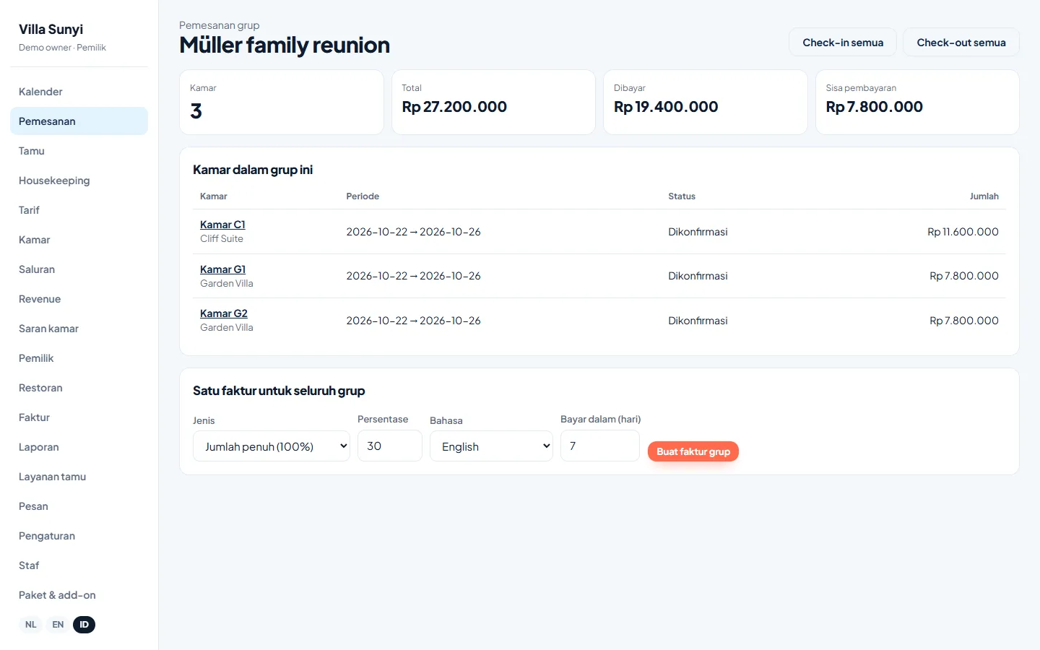
Task: Open Layanan tamu page
Action: coord(79,477)
